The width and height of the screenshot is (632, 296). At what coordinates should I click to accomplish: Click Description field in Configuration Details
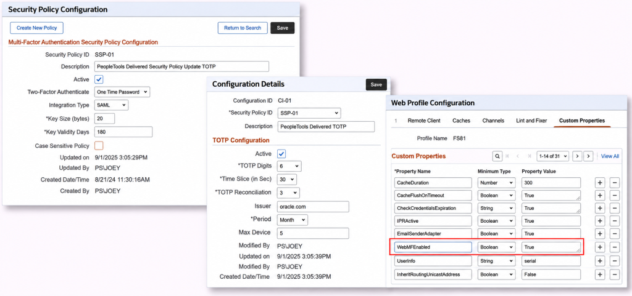[x=326, y=127]
